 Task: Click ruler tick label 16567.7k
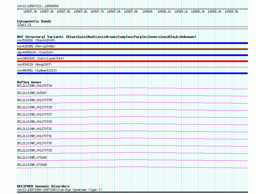tap(97, 12)
